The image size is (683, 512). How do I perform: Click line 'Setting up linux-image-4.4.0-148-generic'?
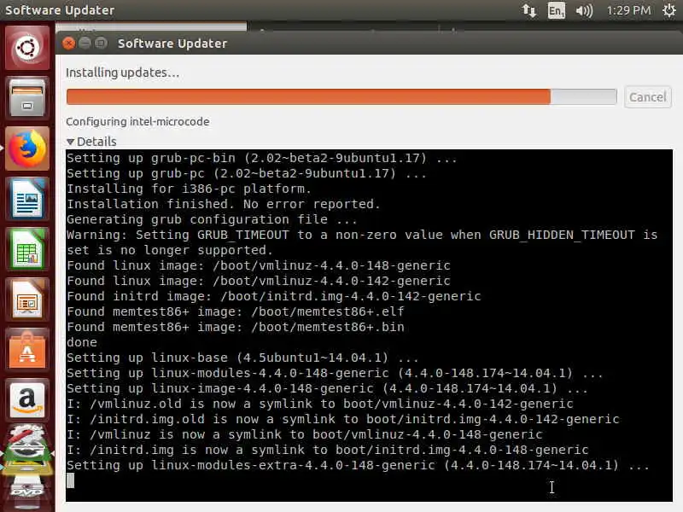tap(327, 388)
